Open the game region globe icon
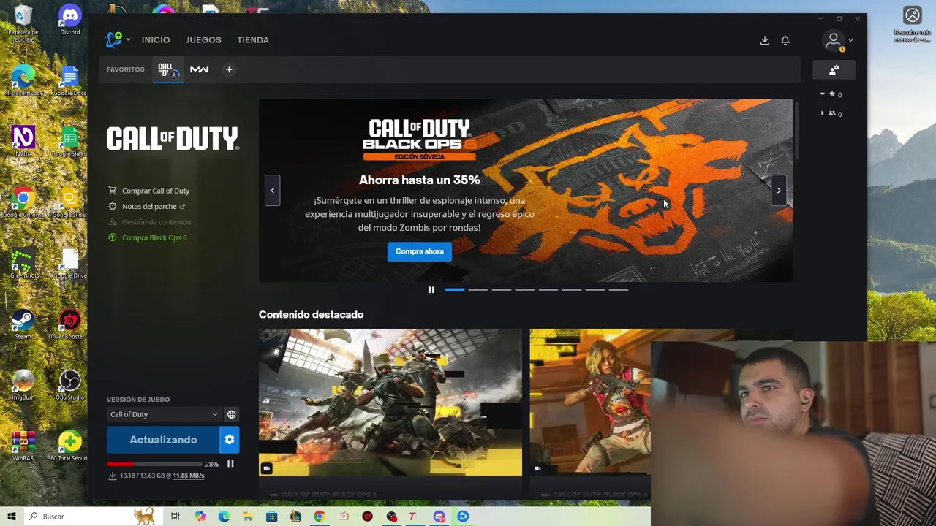 click(231, 414)
